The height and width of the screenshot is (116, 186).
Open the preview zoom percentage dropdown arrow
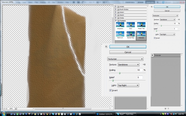point(16,109)
